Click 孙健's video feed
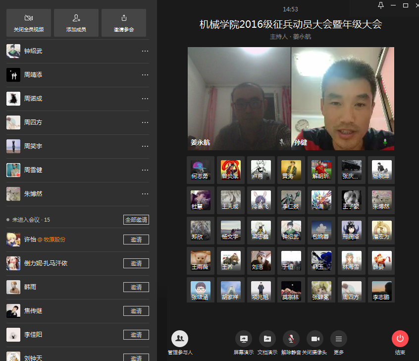This screenshot has width=419, height=361. coord(343,99)
